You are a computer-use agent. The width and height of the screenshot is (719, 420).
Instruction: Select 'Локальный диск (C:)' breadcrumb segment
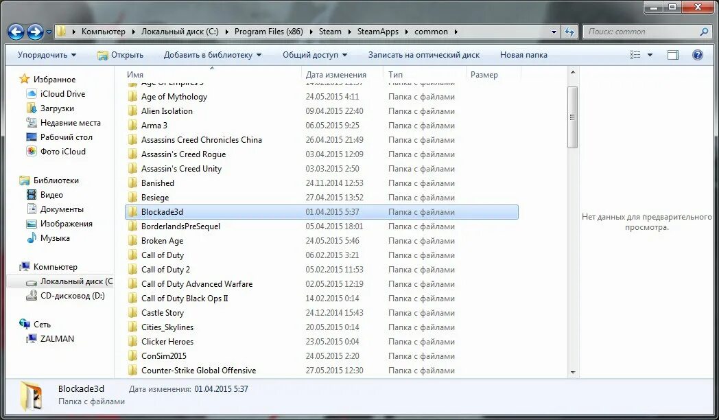click(180, 32)
